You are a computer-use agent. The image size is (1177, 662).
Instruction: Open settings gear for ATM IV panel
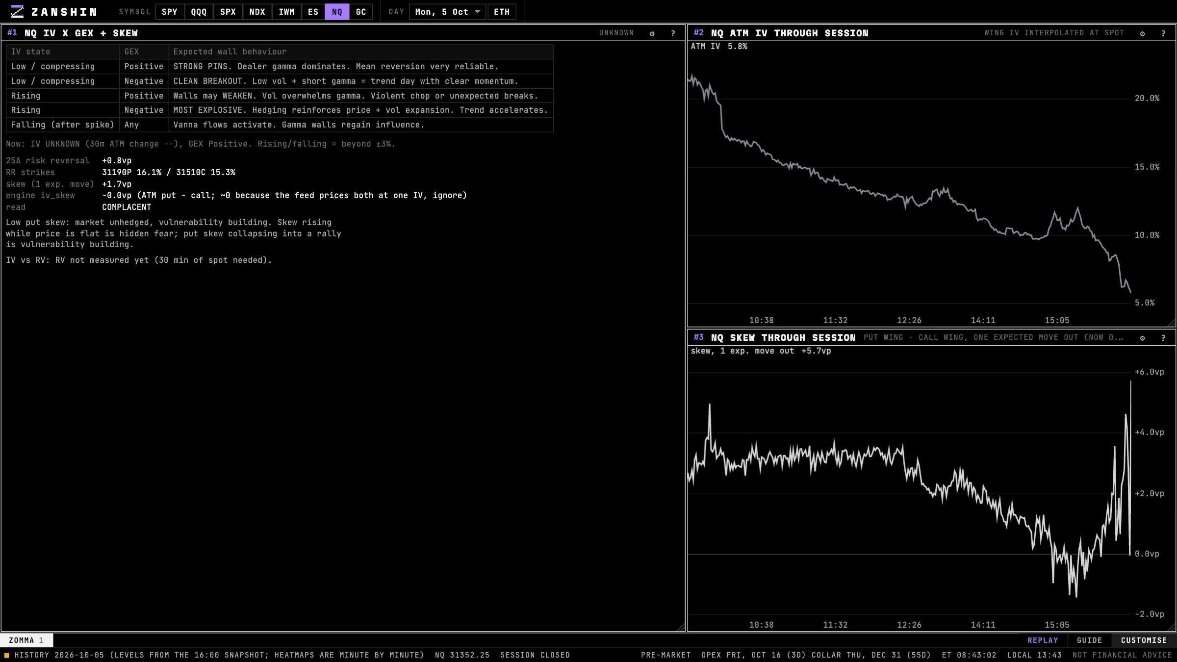click(1142, 33)
